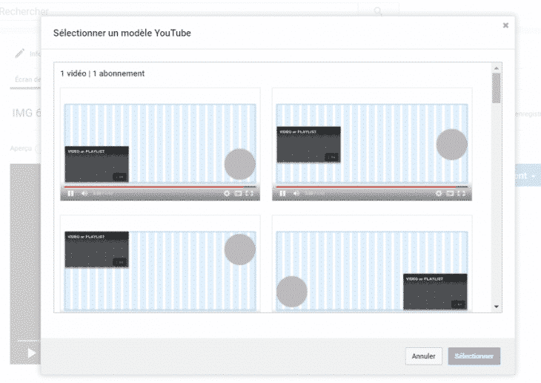
Task: Click the scrollbar up arrow in template list
Action: click(x=496, y=68)
